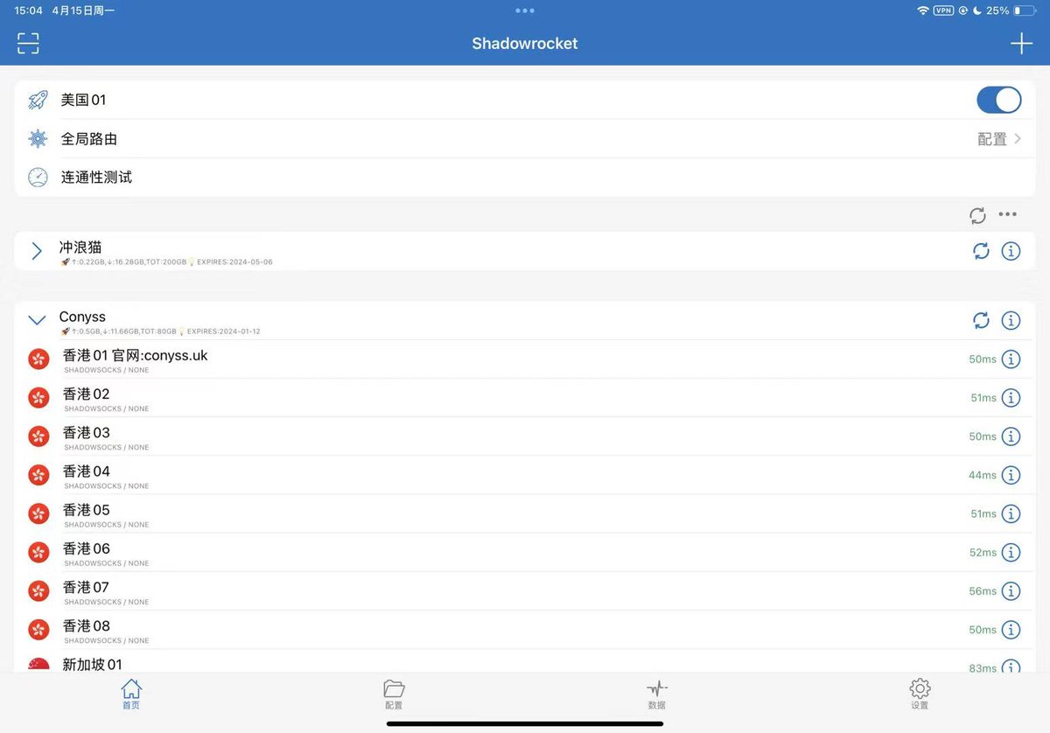1050x733 pixels.
Task: Click Conyss traffic and expiry info text
Action: point(160,332)
